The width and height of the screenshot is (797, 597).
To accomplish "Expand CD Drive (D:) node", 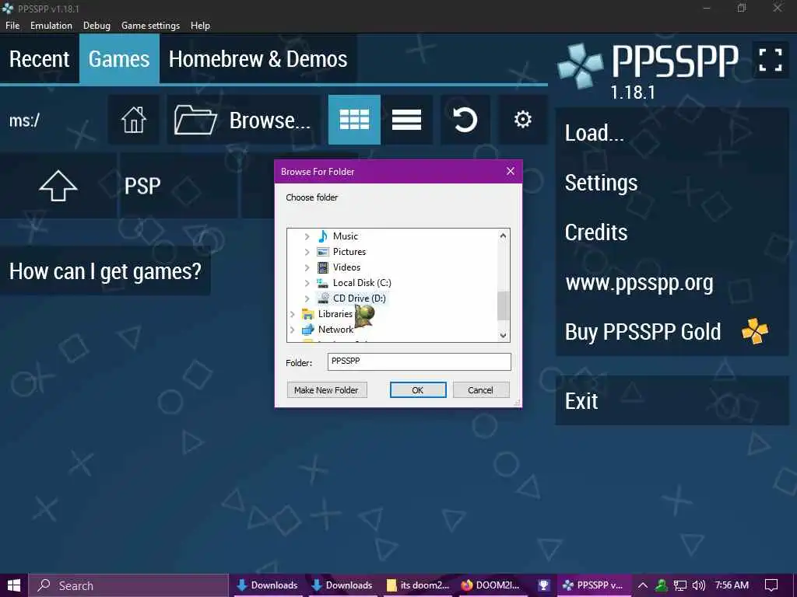I will [x=307, y=298].
